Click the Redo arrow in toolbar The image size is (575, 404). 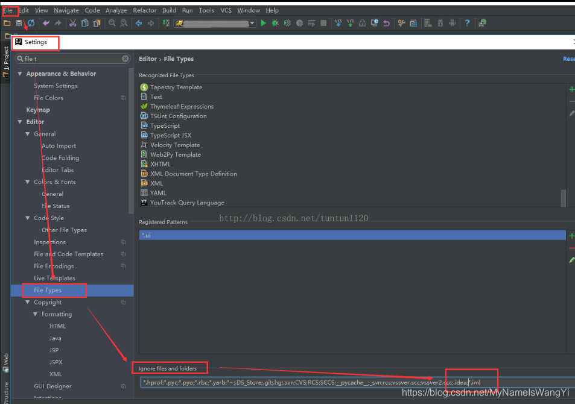point(58,23)
